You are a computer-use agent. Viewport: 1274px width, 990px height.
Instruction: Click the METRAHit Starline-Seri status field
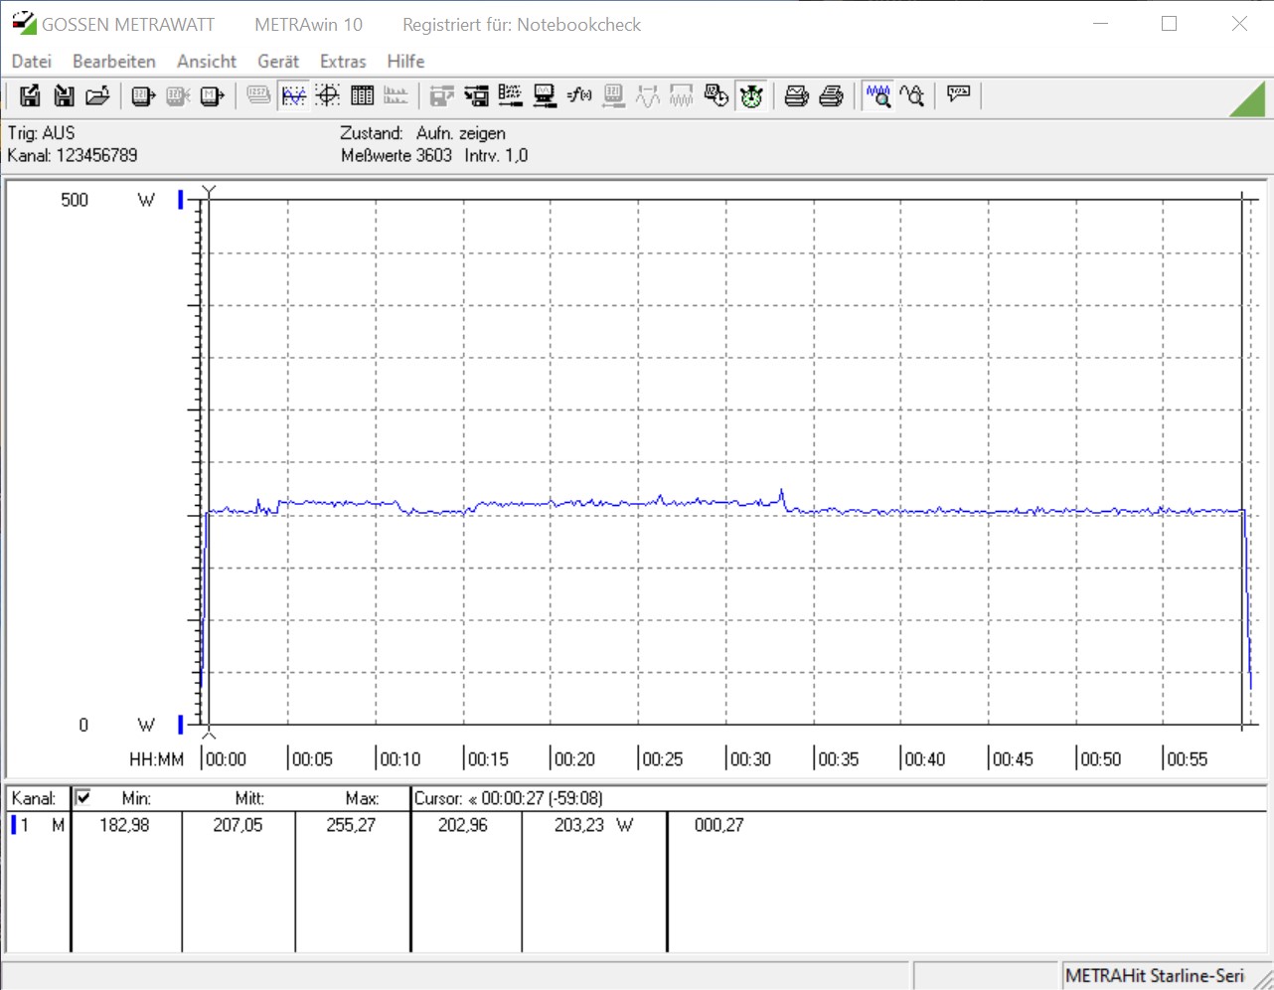tap(1155, 976)
